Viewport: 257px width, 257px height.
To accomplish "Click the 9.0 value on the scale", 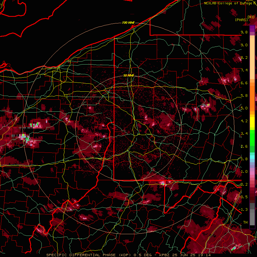I will coord(244,45).
